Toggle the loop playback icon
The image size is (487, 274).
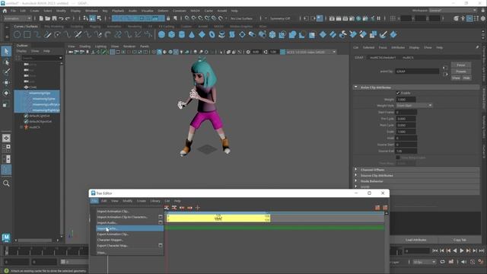pos(443,262)
